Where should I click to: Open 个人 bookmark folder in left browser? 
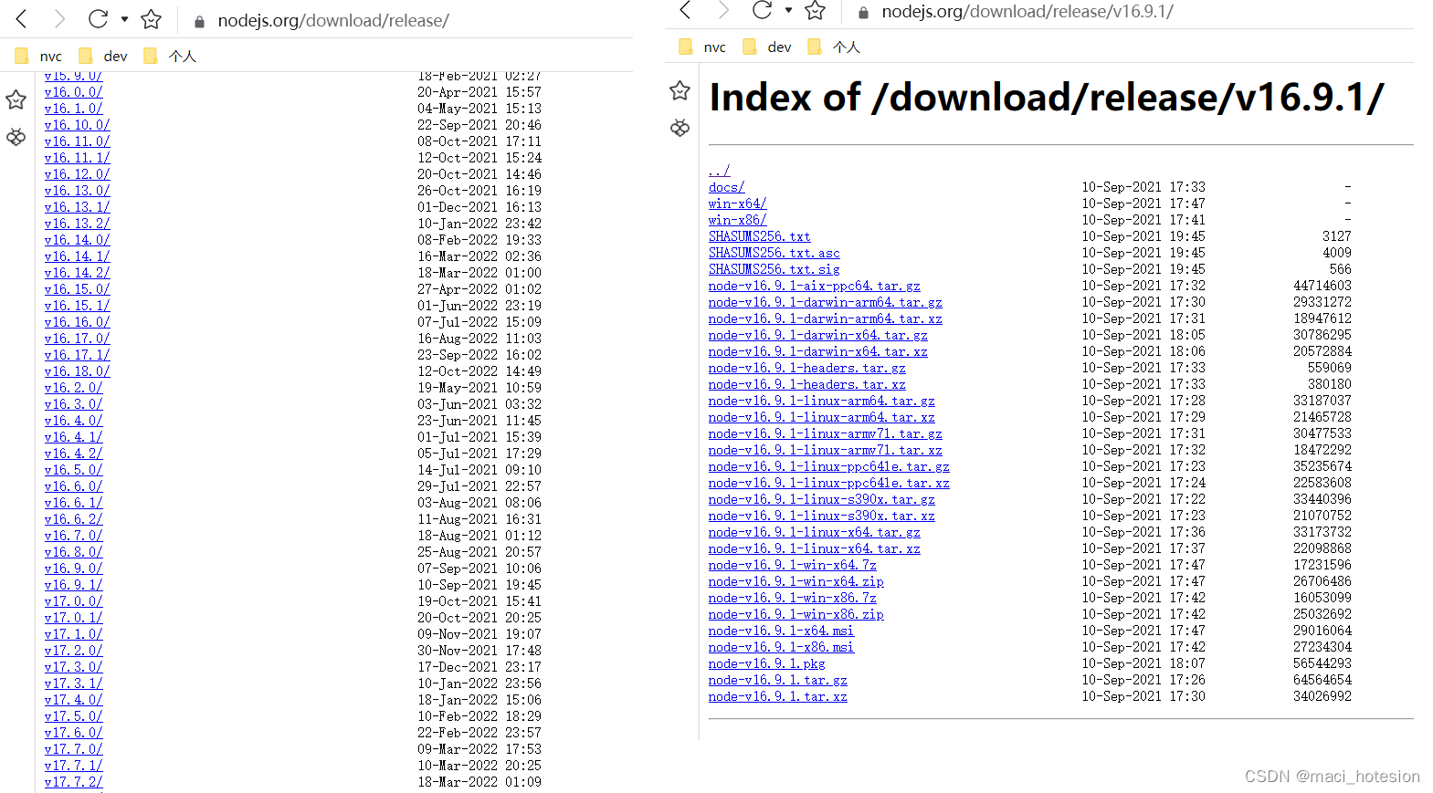tap(170, 56)
